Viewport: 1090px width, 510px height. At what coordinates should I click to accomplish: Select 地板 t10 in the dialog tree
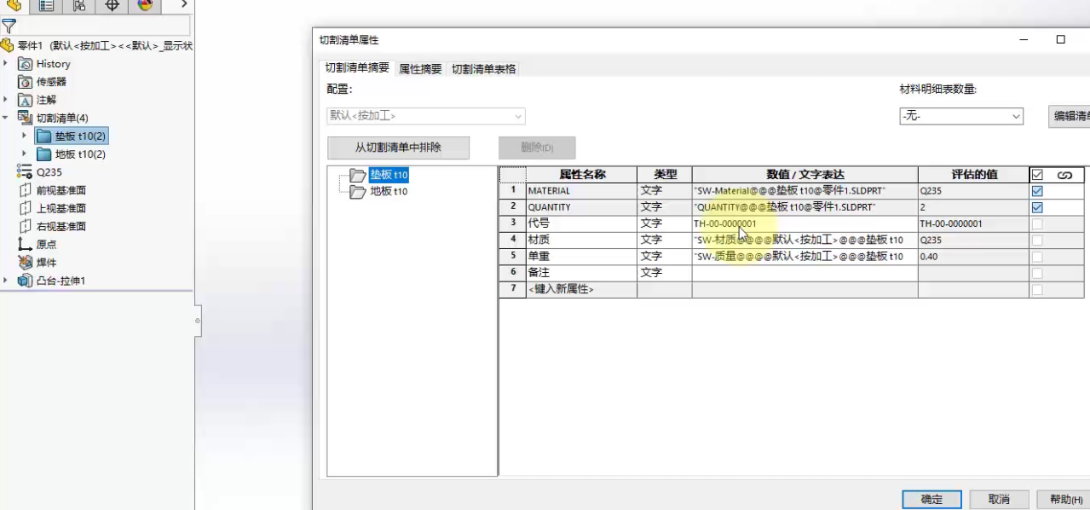(x=389, y=191)
